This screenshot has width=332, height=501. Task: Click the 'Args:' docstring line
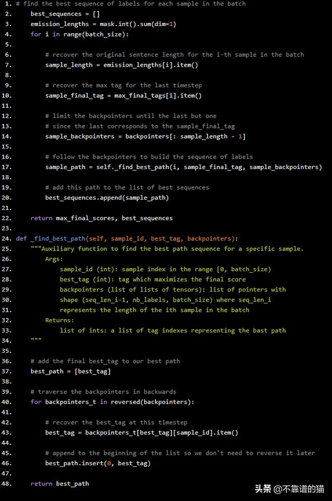coord(54,259)
